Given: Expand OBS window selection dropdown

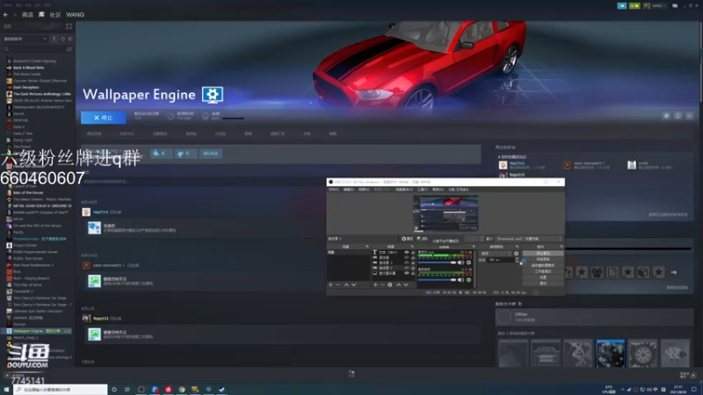Looking at the screenshot, I should [x=530, y=239].
